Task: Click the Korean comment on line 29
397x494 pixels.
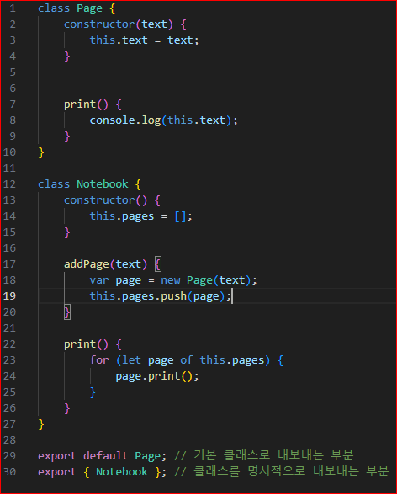Action: click(x=264, y=455)
